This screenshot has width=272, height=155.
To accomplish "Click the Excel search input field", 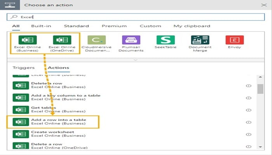I will click(136, 17).
